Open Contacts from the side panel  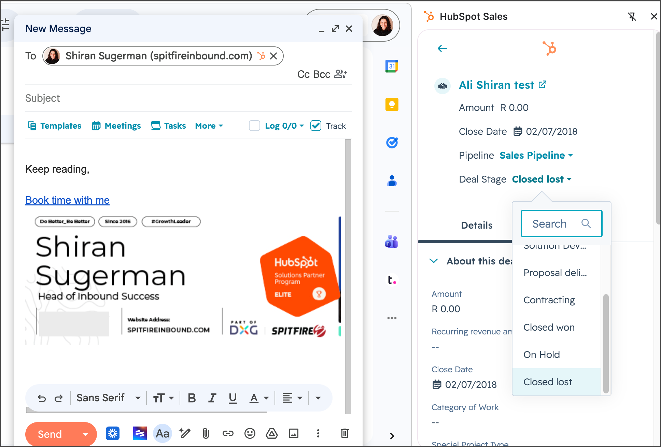pyautogui.click(x=392, y=181)
